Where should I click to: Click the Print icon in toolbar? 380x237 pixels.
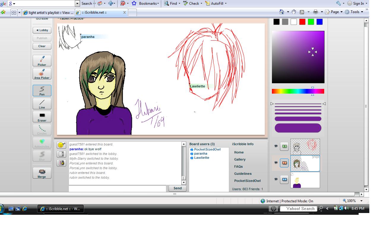(x=316, y=12)
